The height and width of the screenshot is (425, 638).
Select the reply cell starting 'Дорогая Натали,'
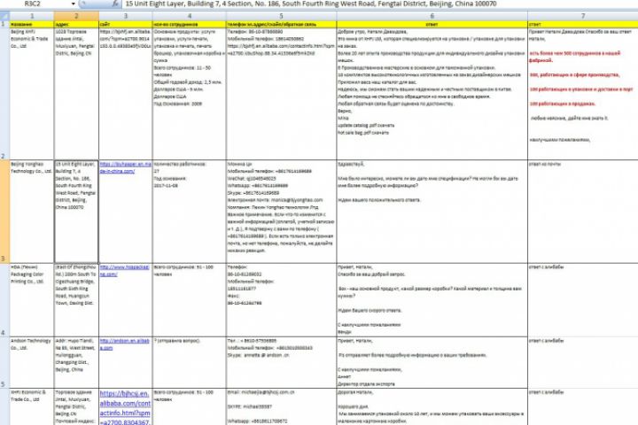pyautogui.click(x=432, y=406)
